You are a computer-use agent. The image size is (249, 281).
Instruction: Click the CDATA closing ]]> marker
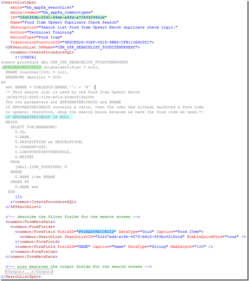(x=19, y=197)
